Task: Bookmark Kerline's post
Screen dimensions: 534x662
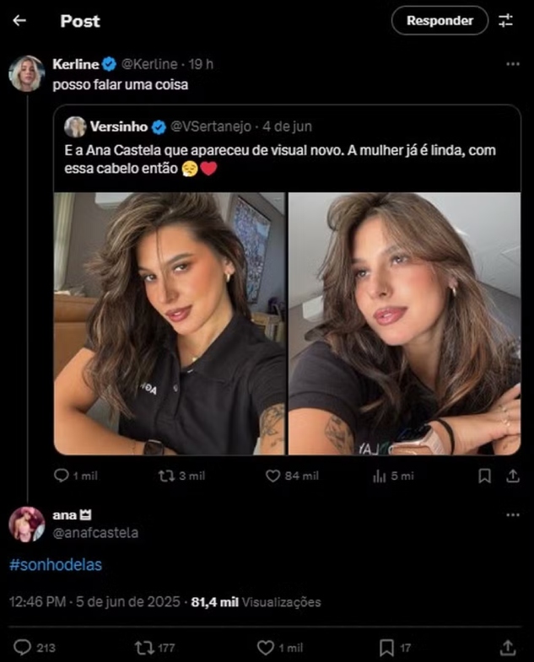Action: (484, 476)
